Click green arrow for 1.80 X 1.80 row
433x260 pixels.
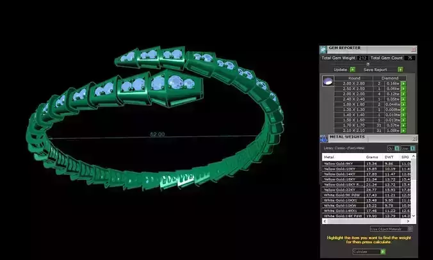coord(404,104)
